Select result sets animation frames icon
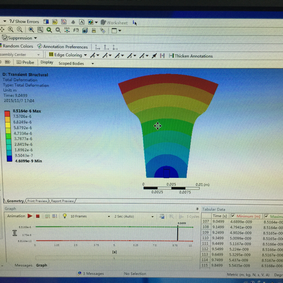This screenshot has height=283, width=283. tap(54, 216)
